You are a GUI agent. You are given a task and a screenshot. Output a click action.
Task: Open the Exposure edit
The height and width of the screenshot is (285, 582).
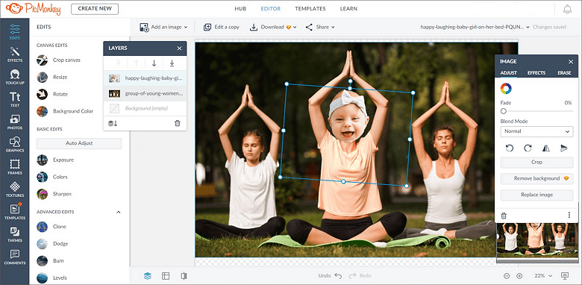(55, 160)
